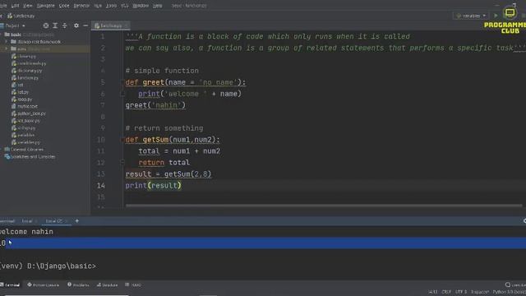Hide the Project tool window with minus icon
Screen dimensions: 526x296
pos(85,25)
